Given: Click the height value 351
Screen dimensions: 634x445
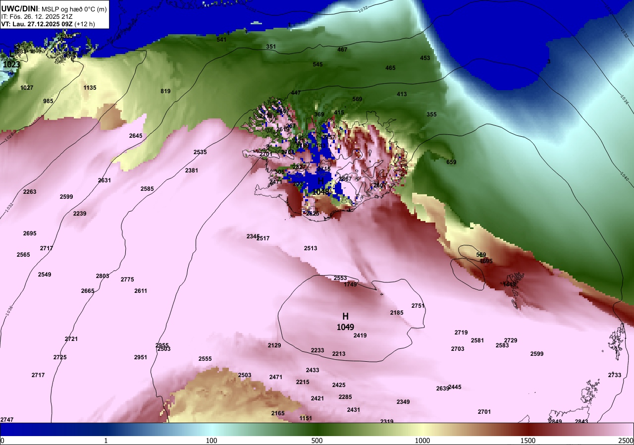Looking at the screenshot, I should [x=271, y=47].
